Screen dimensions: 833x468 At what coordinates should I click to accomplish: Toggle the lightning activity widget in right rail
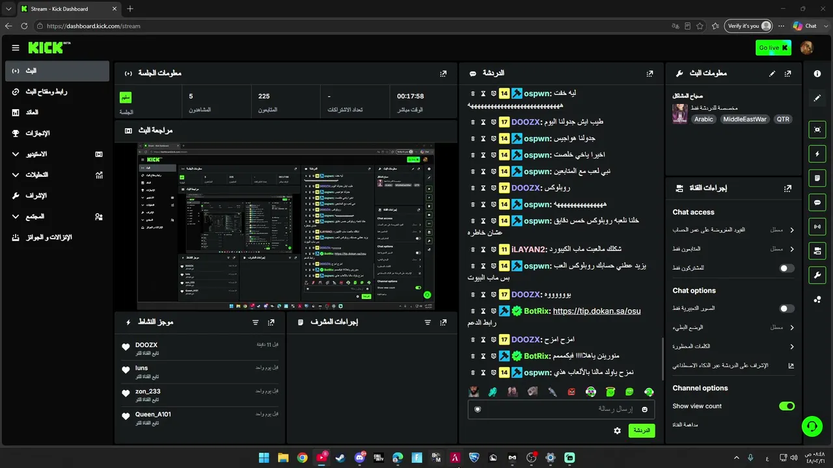817,154
